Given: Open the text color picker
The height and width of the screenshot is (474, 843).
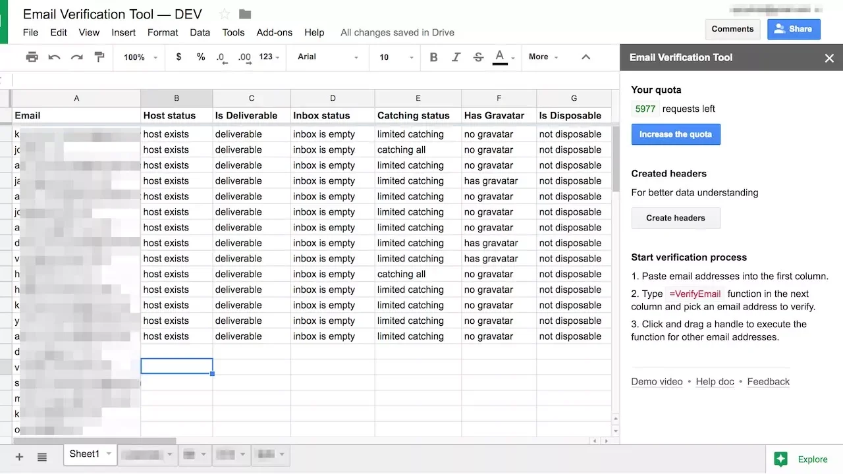Looking at the screenshot, I should tap(502, 57).
